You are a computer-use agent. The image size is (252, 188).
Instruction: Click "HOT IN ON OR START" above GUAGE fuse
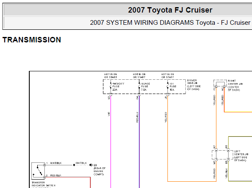[139, 76]
